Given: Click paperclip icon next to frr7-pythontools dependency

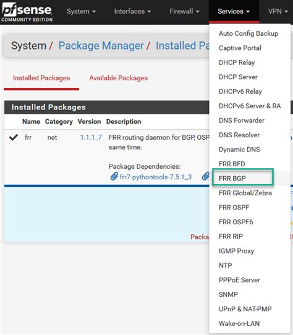Looking at the screenshot, I should point(114,177).
